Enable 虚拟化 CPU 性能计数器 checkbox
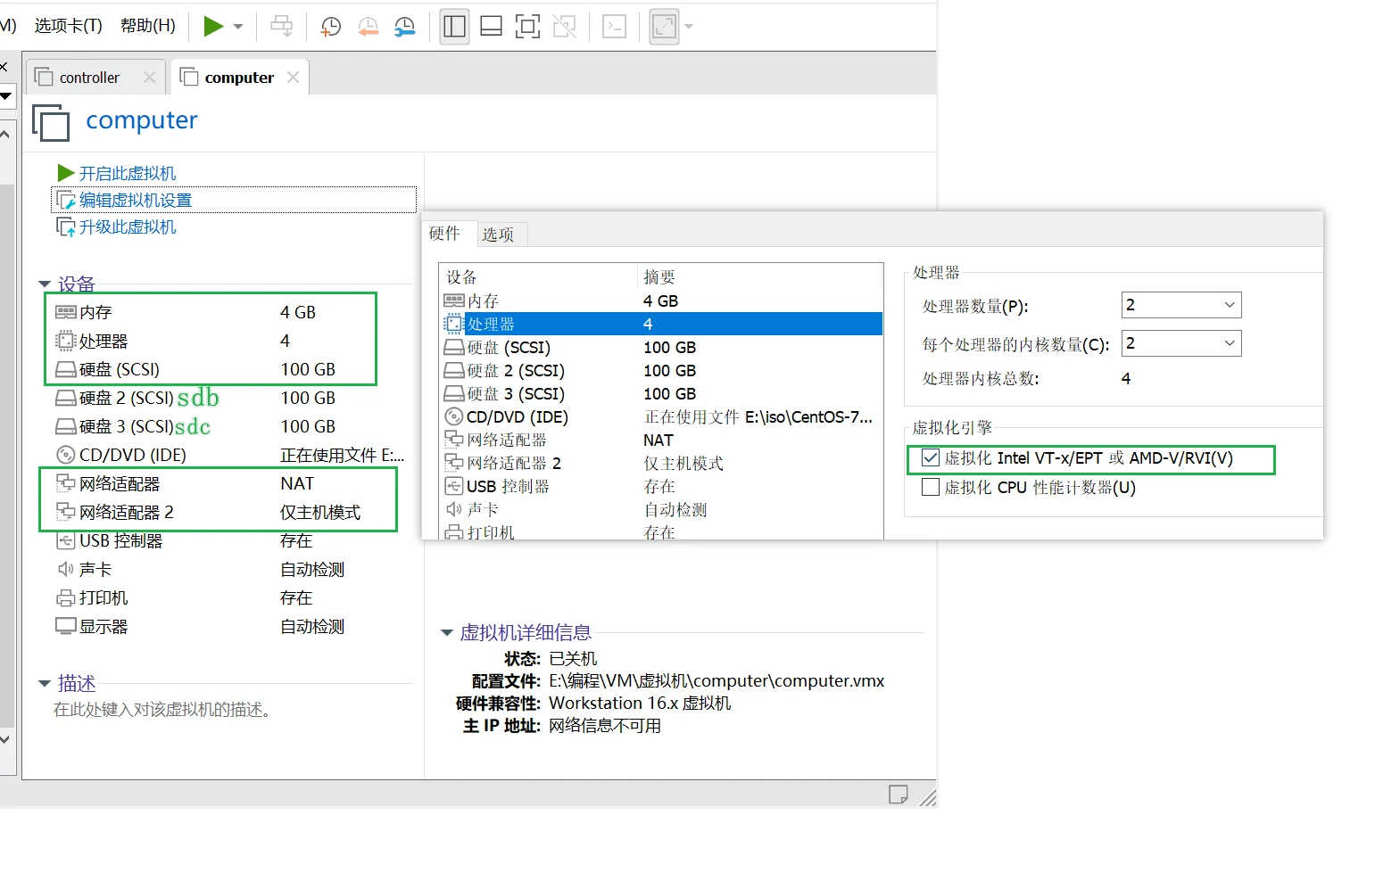Viewport: 1375px width, 881px height. (x=931, y=488)
